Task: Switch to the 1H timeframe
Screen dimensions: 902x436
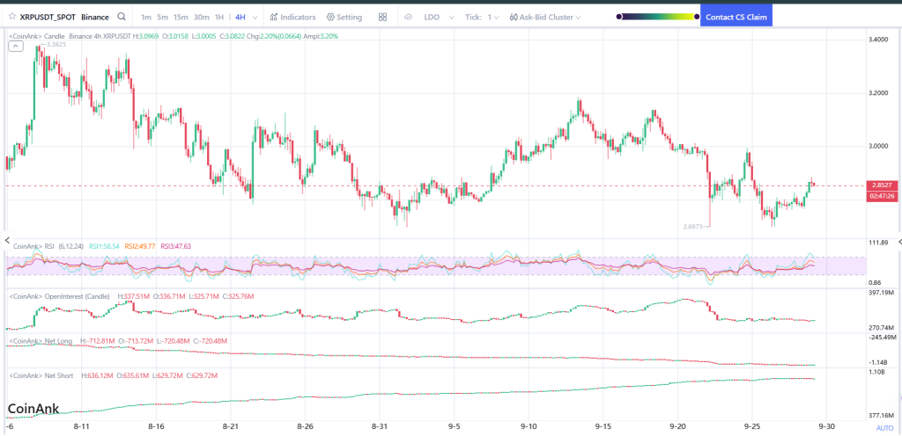Action: point(219,18)
